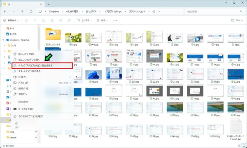Open the three-dots more options menu
The width and height of the screenshot is (247, 148).
pos(115,20)
